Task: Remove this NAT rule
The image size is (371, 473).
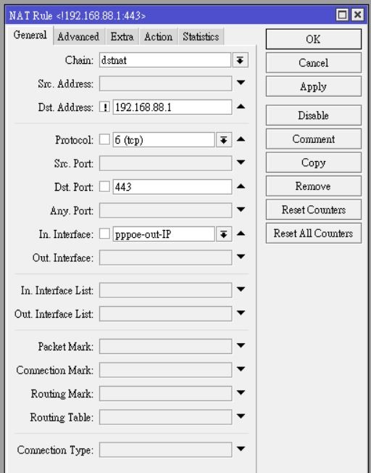Action: coord(314,186)
